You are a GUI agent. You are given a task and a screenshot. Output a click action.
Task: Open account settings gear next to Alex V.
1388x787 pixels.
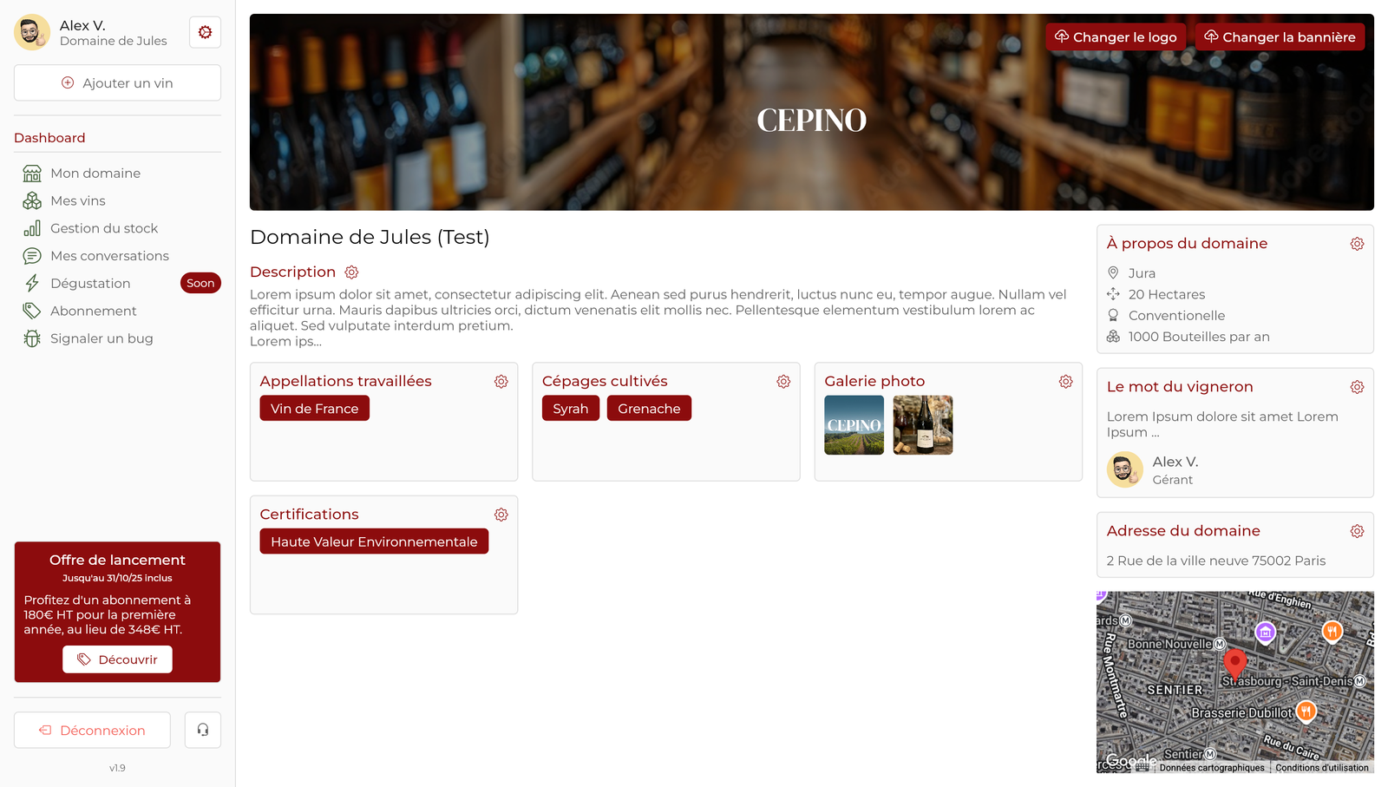pos(205,32)
